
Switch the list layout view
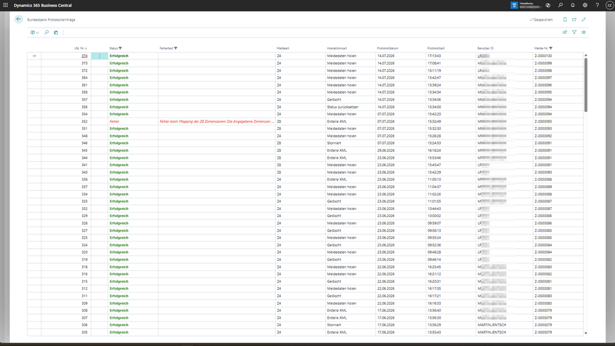584,32
